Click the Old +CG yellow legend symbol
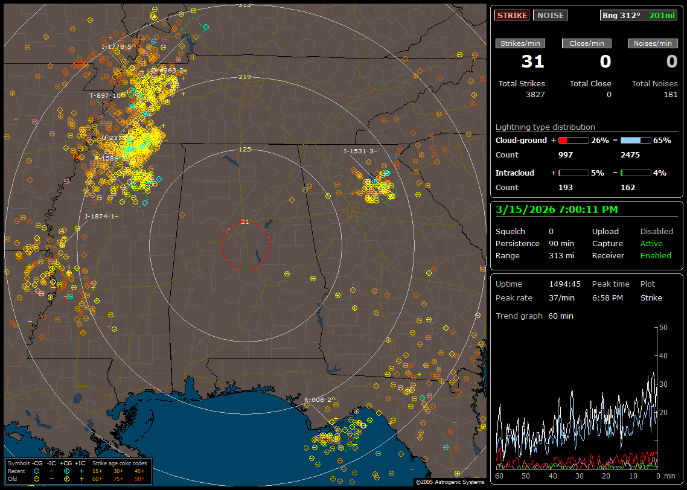This screenshot has width=687, height=490. (x=66, y=479)
